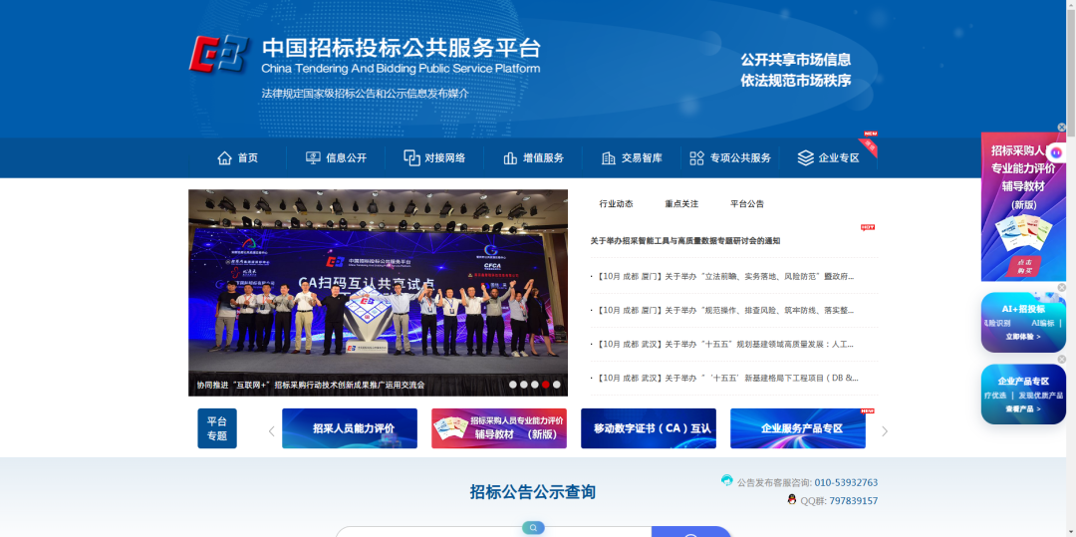Click the QQ penguin icon
The width and height of the screenshot is (1076, 537).
tap(792, 499)
